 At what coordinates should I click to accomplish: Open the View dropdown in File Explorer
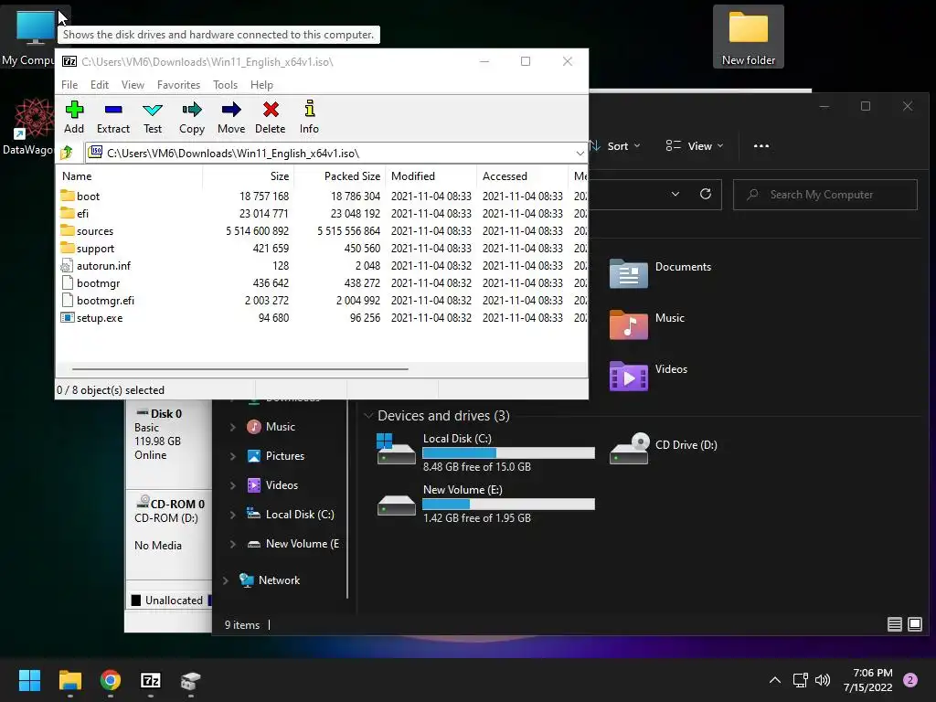pos(695,145)
